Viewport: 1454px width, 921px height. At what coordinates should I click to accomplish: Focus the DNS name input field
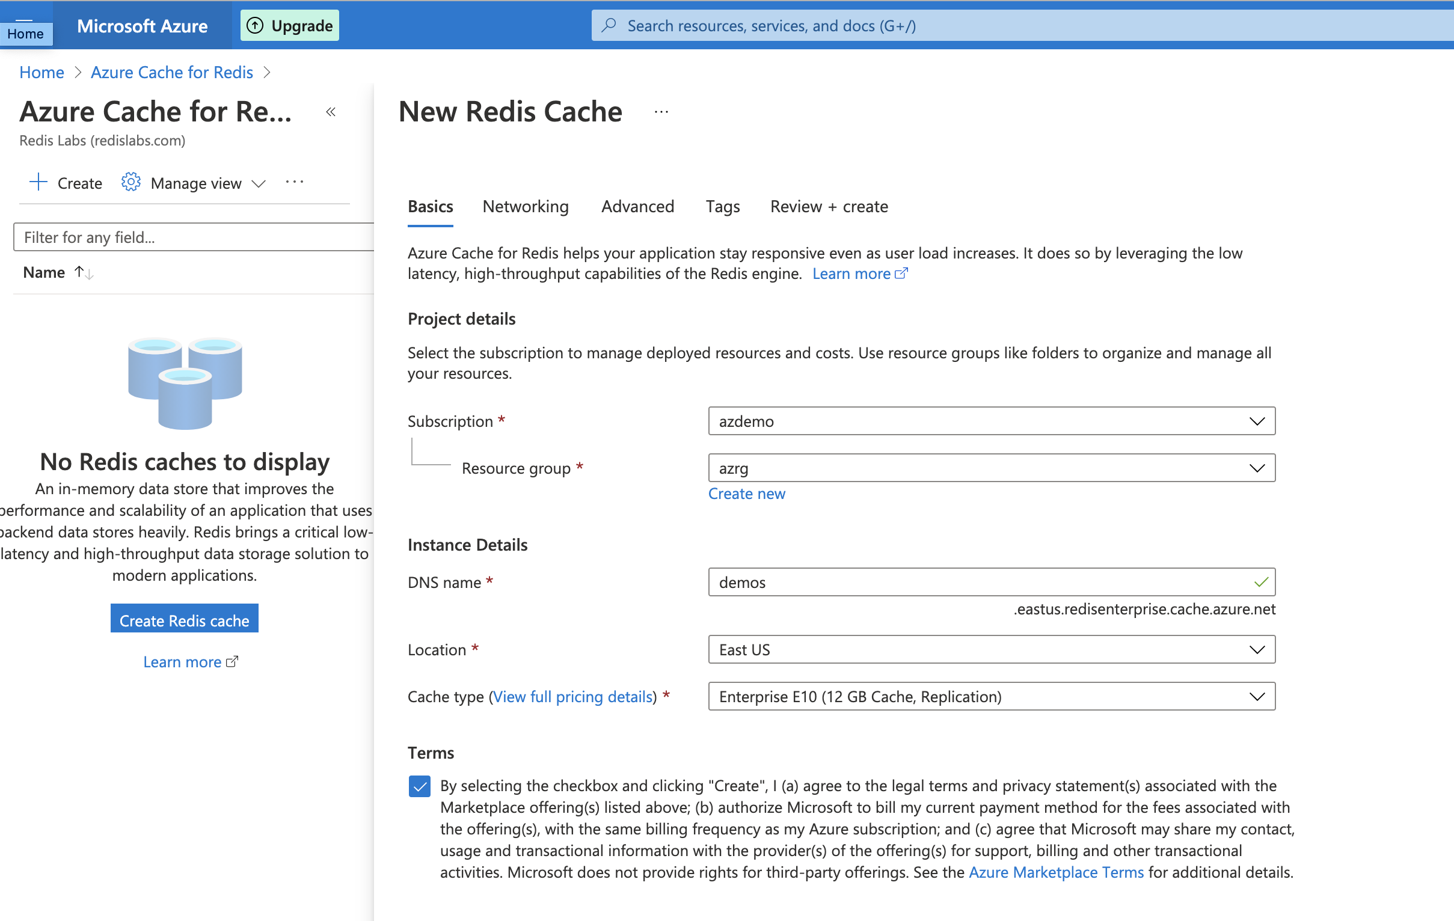992,582
